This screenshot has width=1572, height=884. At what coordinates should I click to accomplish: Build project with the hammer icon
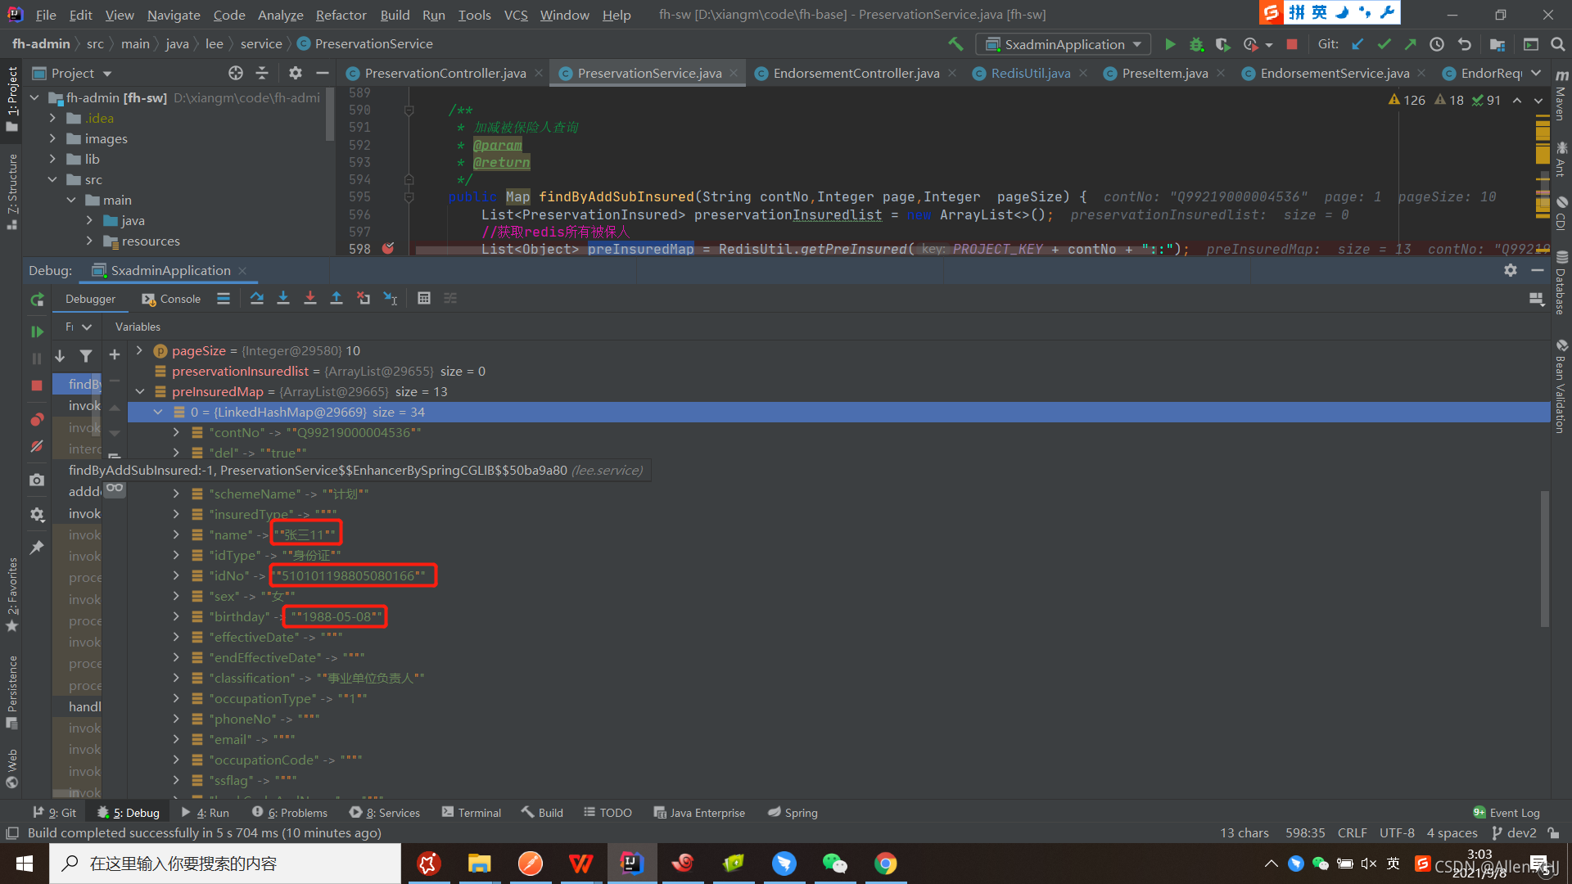955,44
